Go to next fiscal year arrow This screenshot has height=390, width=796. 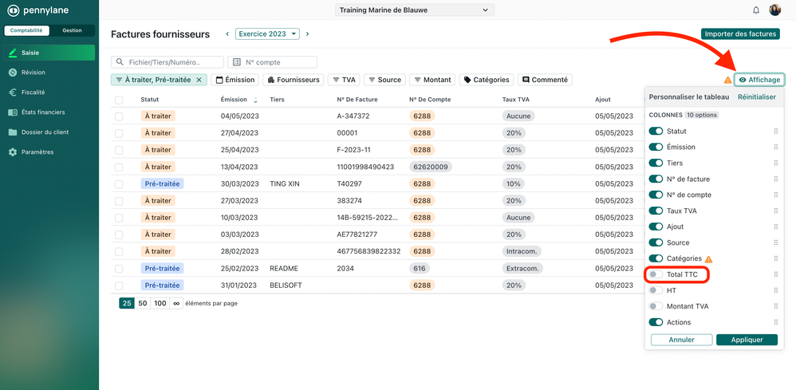point(308,34)
